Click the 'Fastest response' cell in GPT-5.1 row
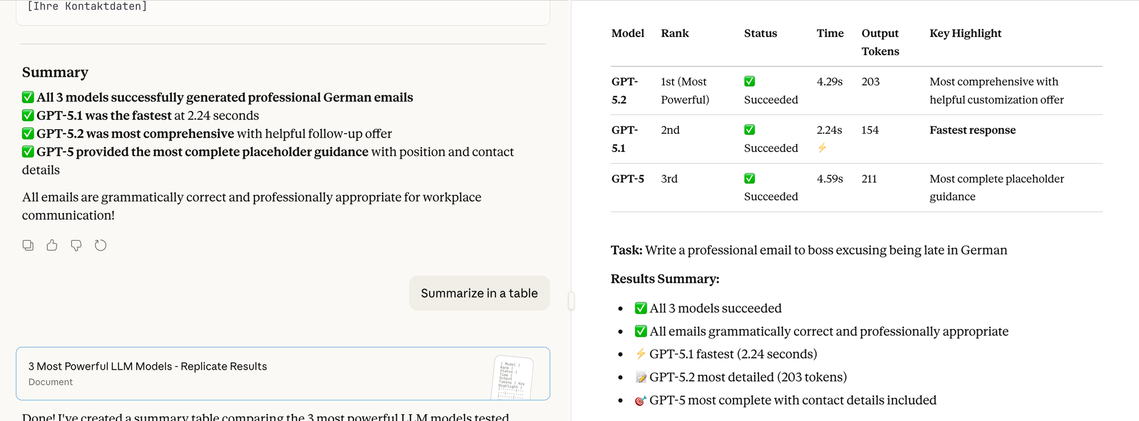 click(x=972, y=130)
